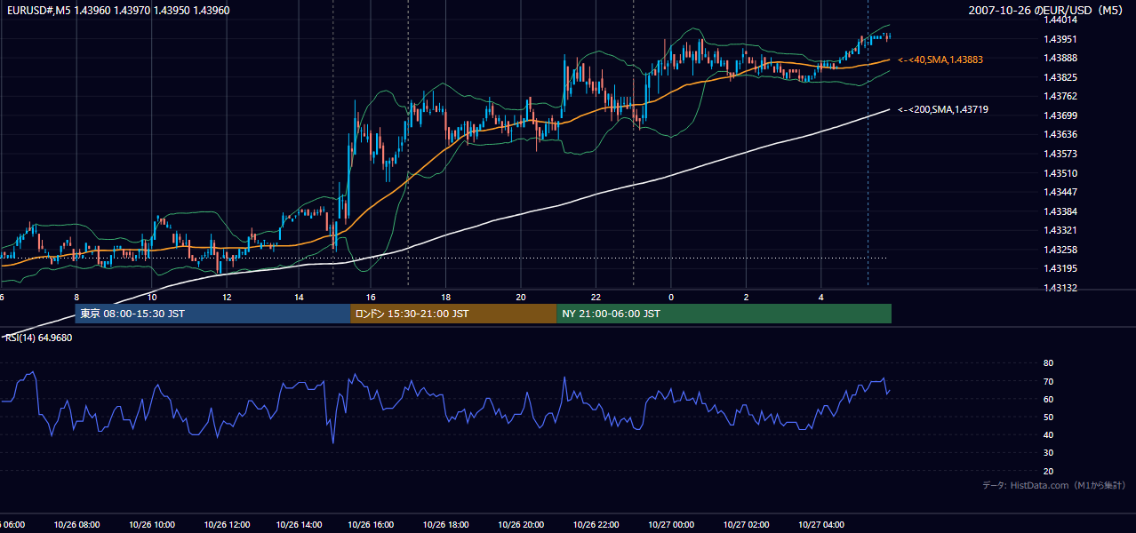Click RSI scale level 40
The width and height of the screenshot is (1136, 533).
1048,434
